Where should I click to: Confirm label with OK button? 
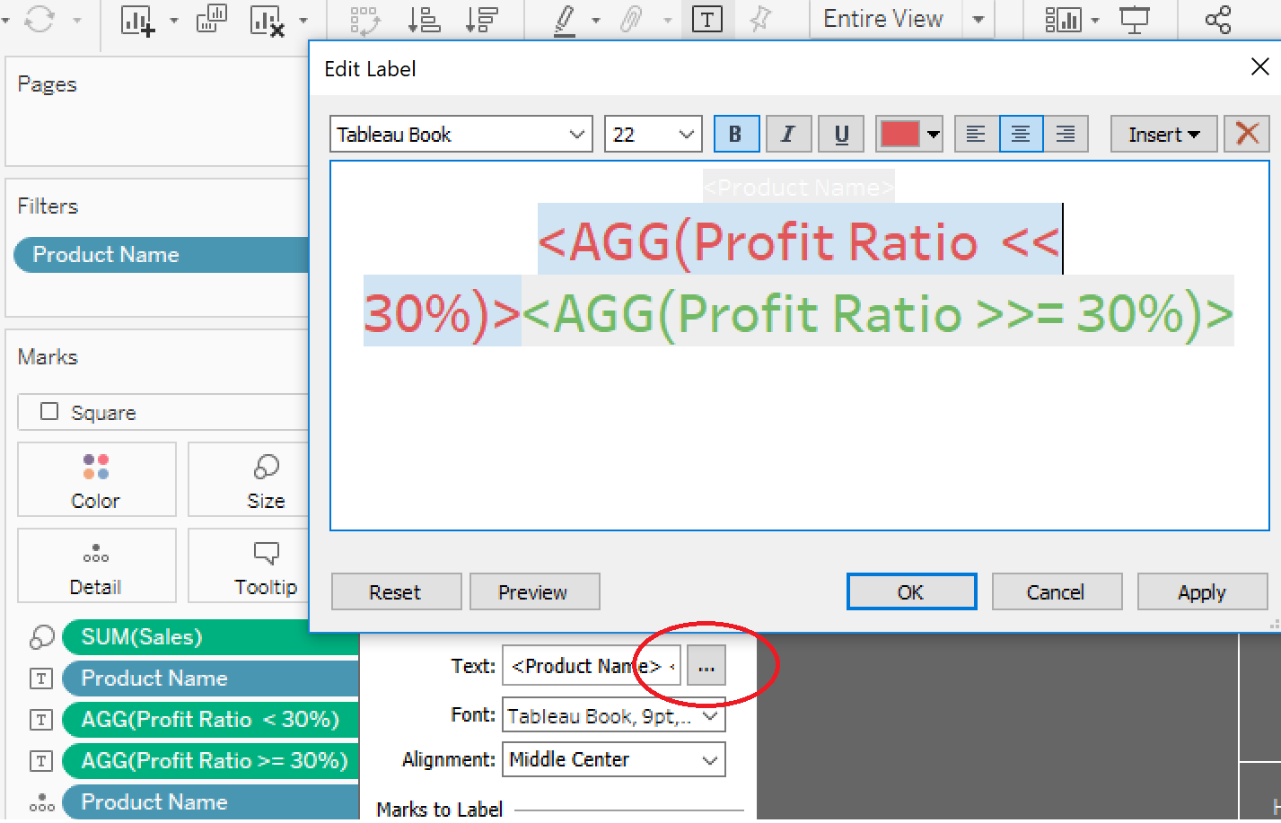tap(911, 592)
